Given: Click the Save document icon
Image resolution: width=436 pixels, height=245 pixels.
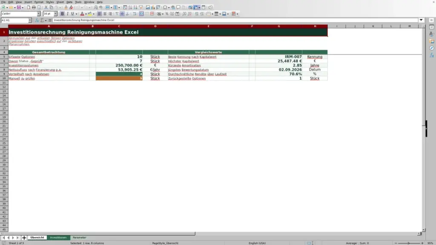Looking at the screenshot, I should coord(19,8).
